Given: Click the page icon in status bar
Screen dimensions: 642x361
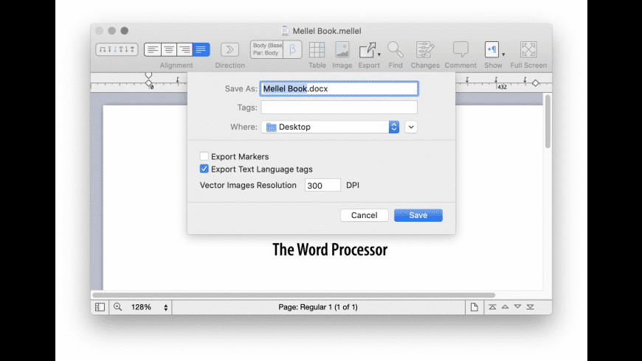Looking at the screenshot, I should pos(474,307).
